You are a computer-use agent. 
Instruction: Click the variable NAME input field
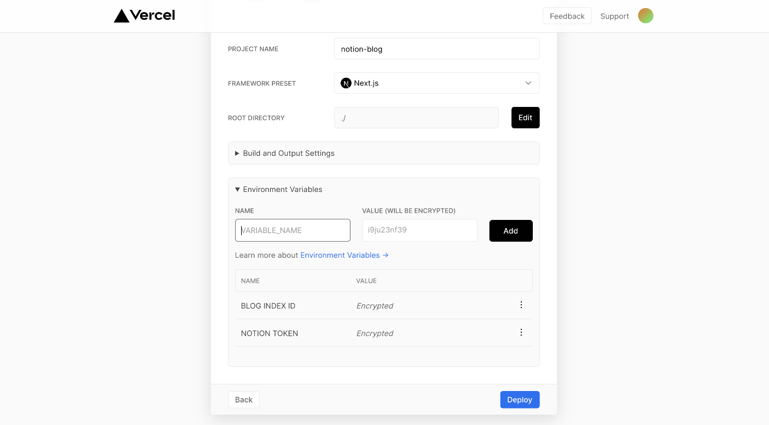[x=293, y=230]
